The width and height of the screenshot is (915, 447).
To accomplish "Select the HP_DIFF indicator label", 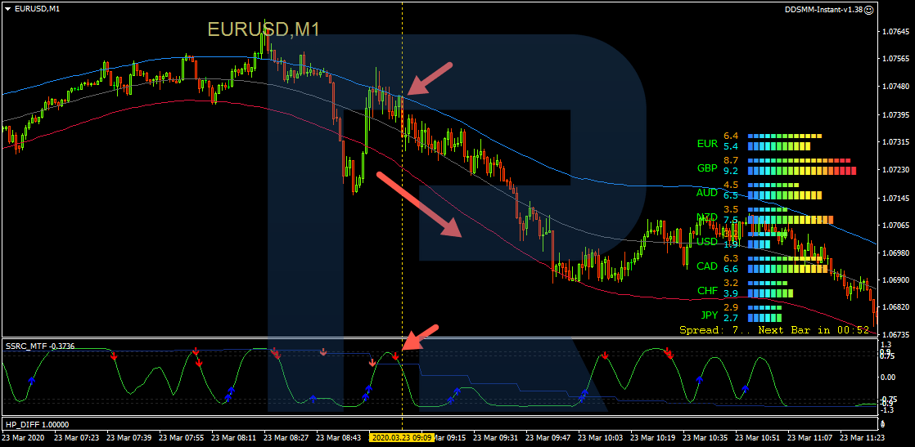I will (36, 425).
